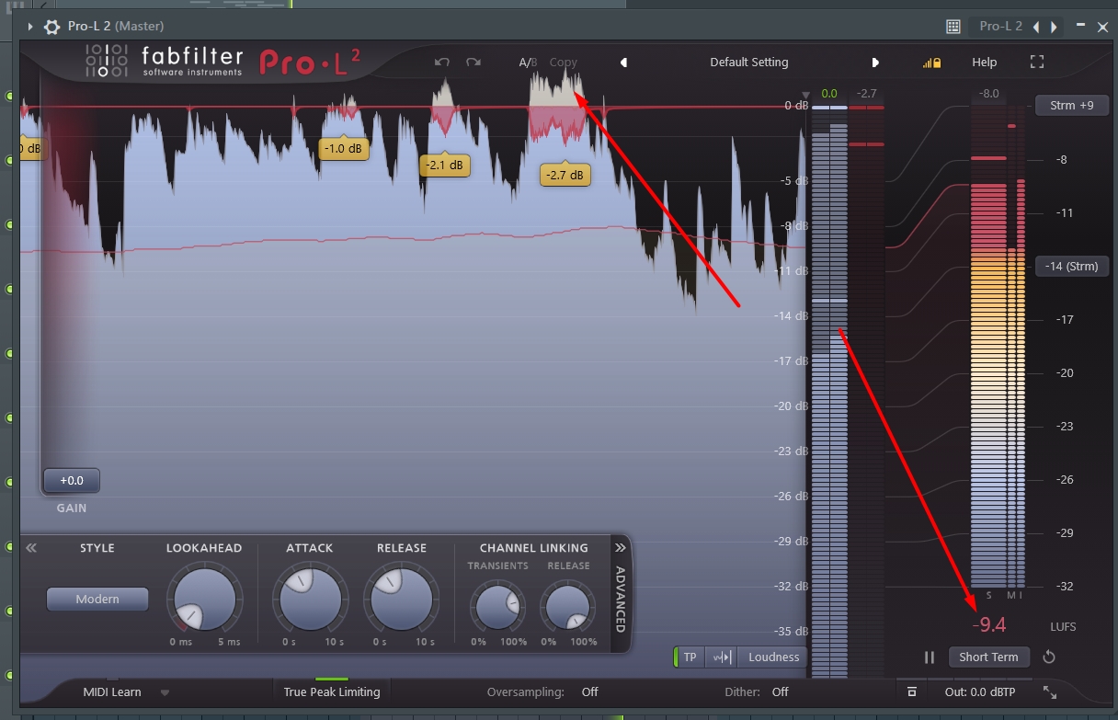Click the Redo arrow
This screenshot has width=1118, height=720.
(x=473, y=63)
